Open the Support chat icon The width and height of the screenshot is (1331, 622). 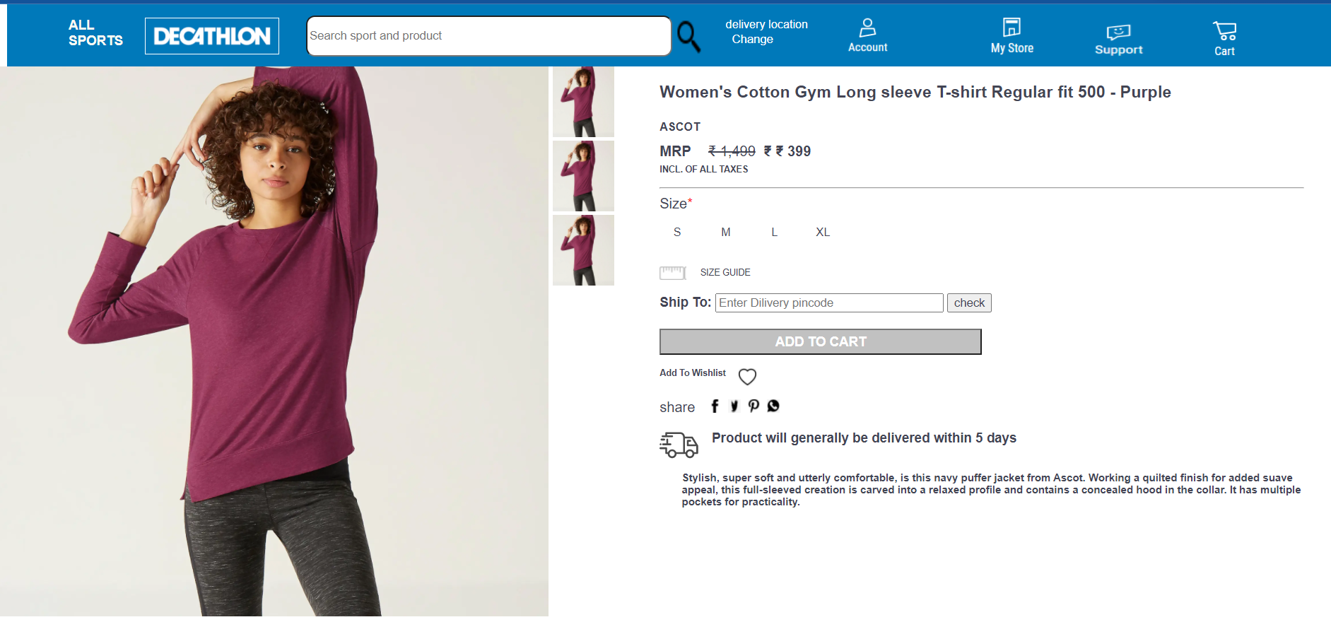(1118, 32)
